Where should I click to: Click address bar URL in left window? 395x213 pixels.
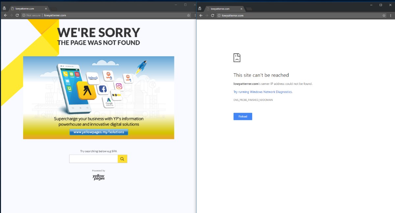55,15
